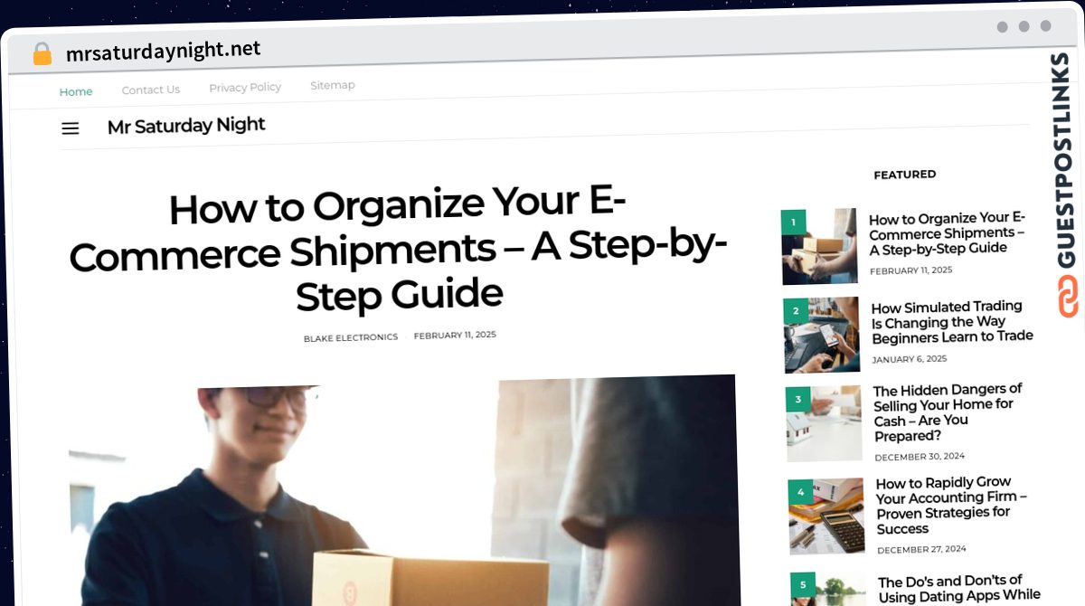Open How to Rapidly Grow Your Accounting Firm article
1085x606 pixels.
pyautogui.click(x=951, y=506)
